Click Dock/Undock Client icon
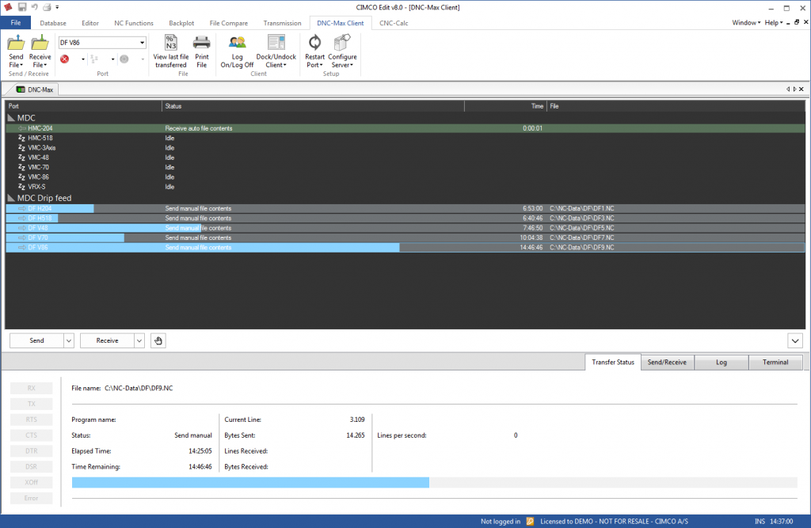 click(x=276, y=43)
